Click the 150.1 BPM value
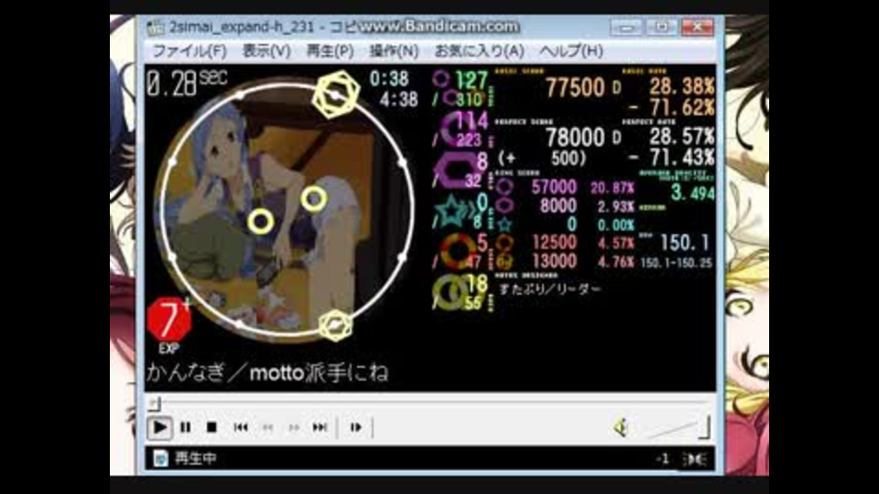 point(684,242)
